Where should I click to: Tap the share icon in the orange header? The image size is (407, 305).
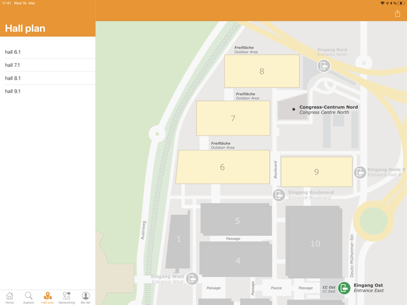tap(397, 13)
